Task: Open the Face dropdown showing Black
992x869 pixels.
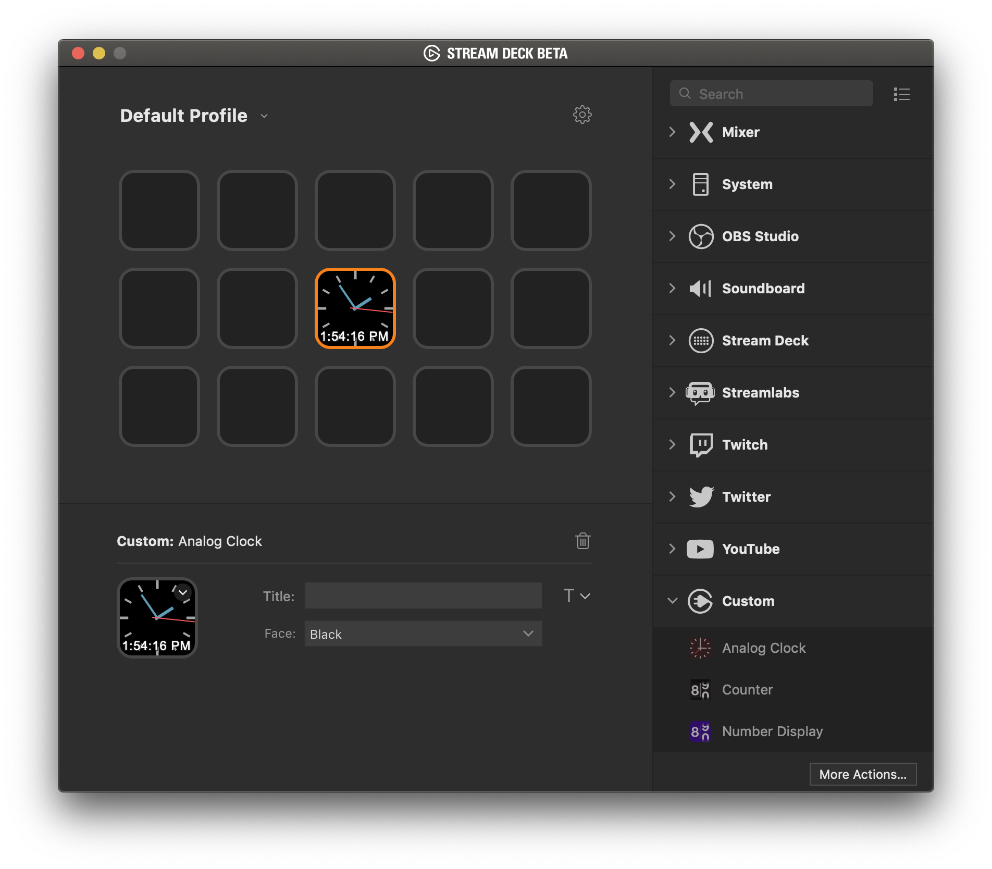Action: coord(423,634)
